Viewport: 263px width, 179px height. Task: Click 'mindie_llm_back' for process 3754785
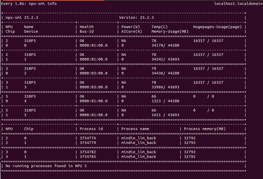click(139, 157)
